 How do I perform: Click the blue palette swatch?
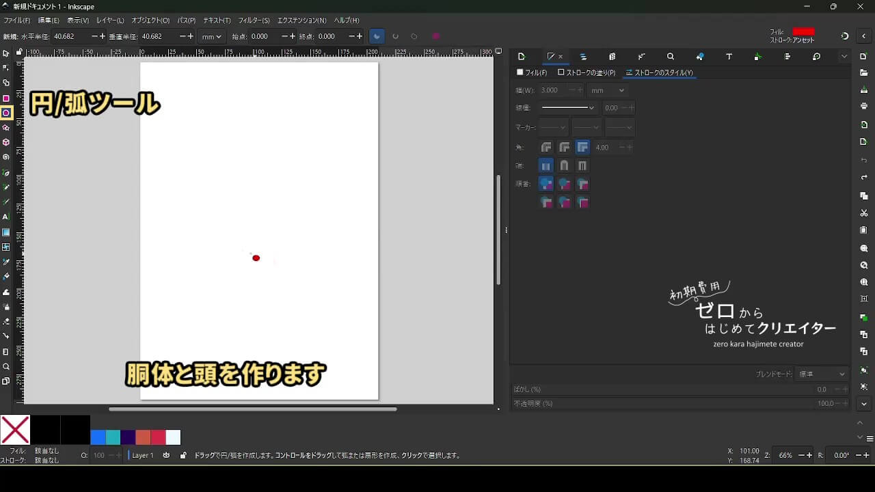[98, 437]
